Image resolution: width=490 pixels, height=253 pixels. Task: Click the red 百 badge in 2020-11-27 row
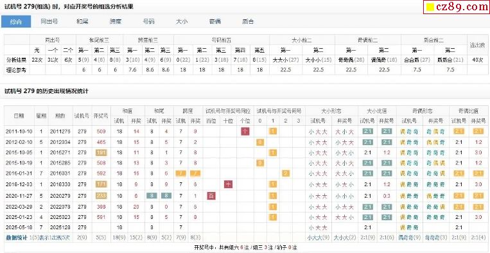(211, 196)
